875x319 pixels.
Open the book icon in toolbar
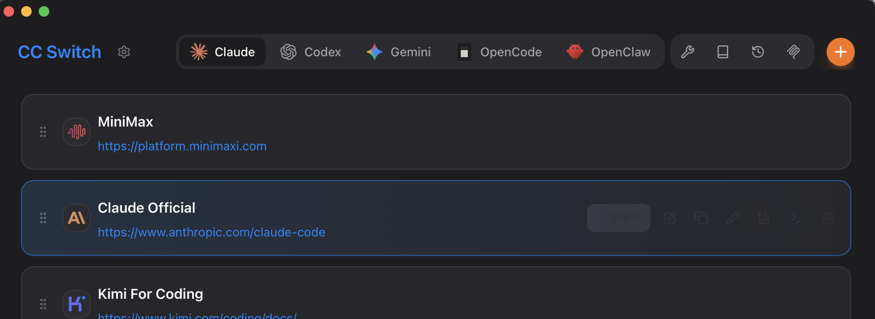click(x=723, y=52)
